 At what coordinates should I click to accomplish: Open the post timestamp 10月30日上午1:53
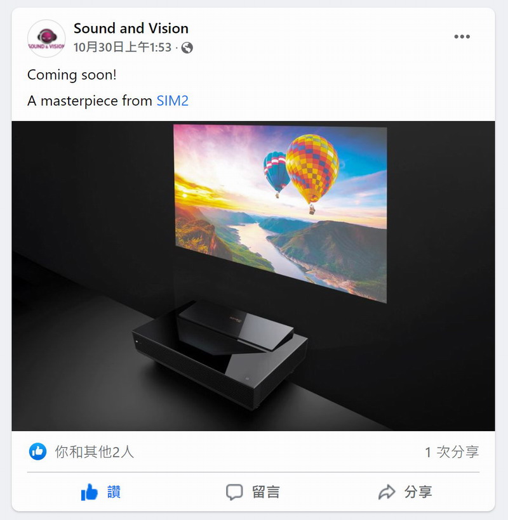point(123,48)
